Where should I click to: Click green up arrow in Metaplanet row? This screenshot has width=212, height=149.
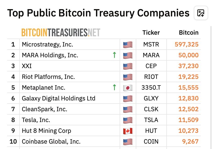coord(114,87)
